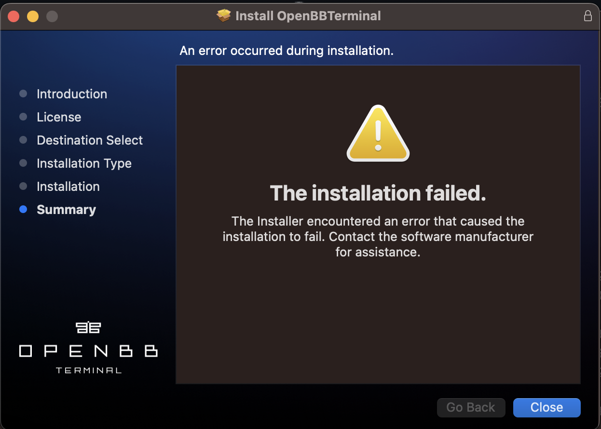Click the installation failed message panel

pos(378,224)
